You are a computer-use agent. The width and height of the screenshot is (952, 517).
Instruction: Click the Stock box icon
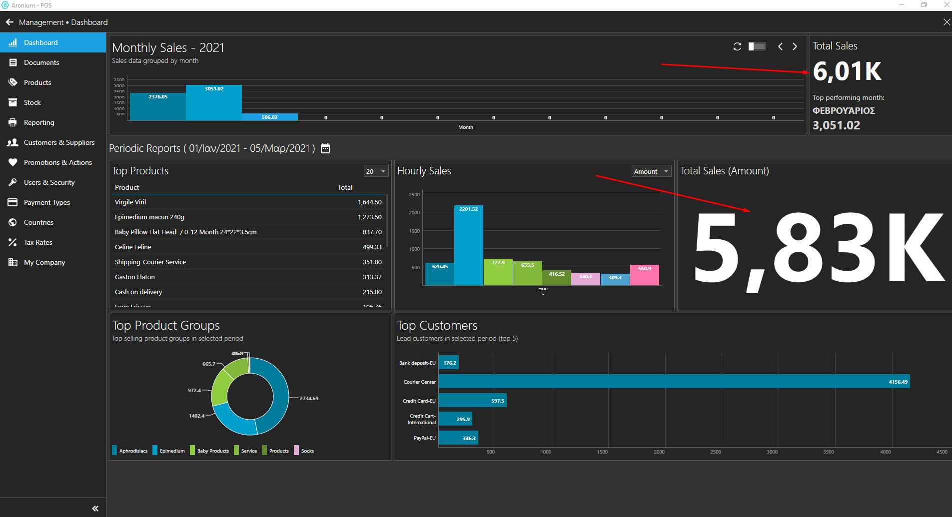[x=13, y=102]
